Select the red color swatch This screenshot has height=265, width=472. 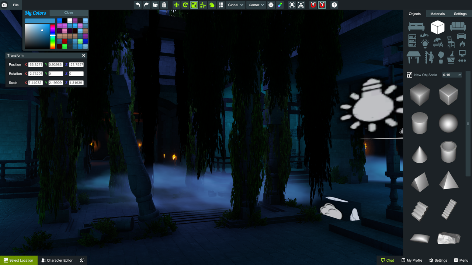click(x=65, y=41)
